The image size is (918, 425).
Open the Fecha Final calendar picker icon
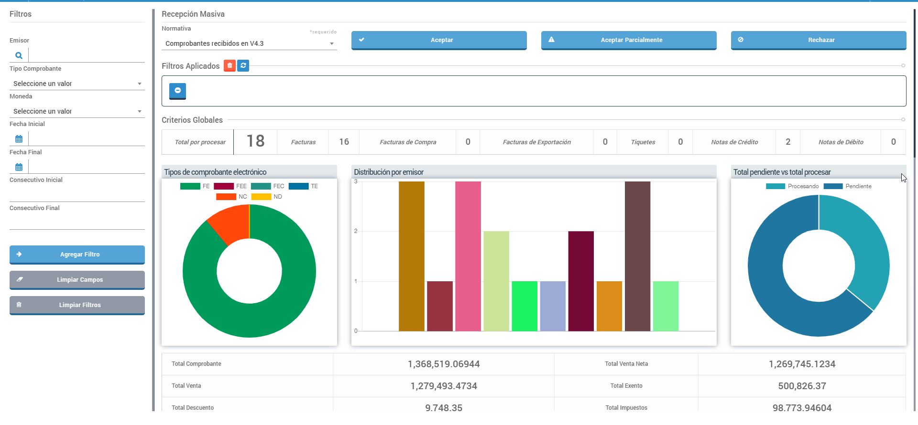pos(19,167)
